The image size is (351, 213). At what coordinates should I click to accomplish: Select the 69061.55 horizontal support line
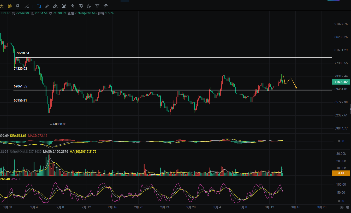(x=172, y=91)
